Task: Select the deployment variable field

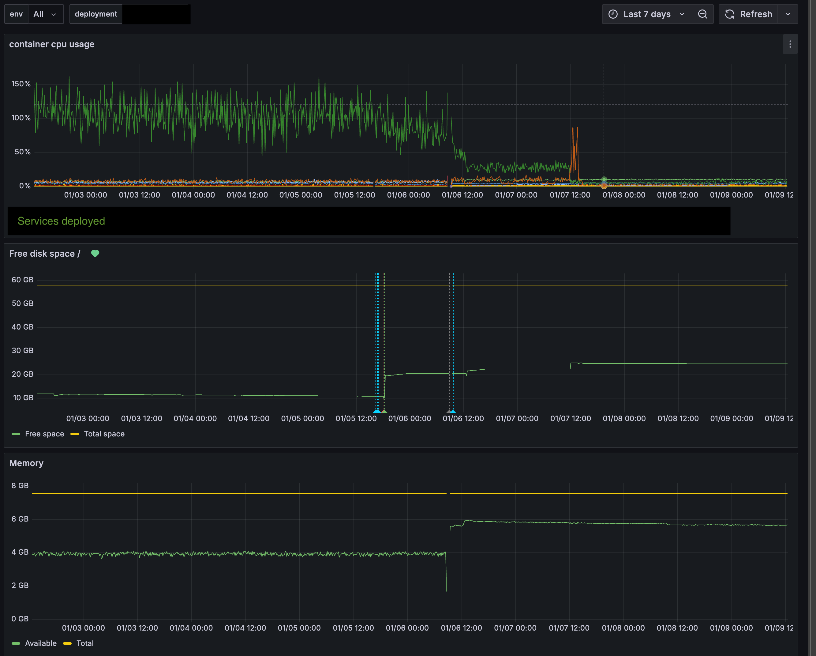Action: (x=95, y=14)
